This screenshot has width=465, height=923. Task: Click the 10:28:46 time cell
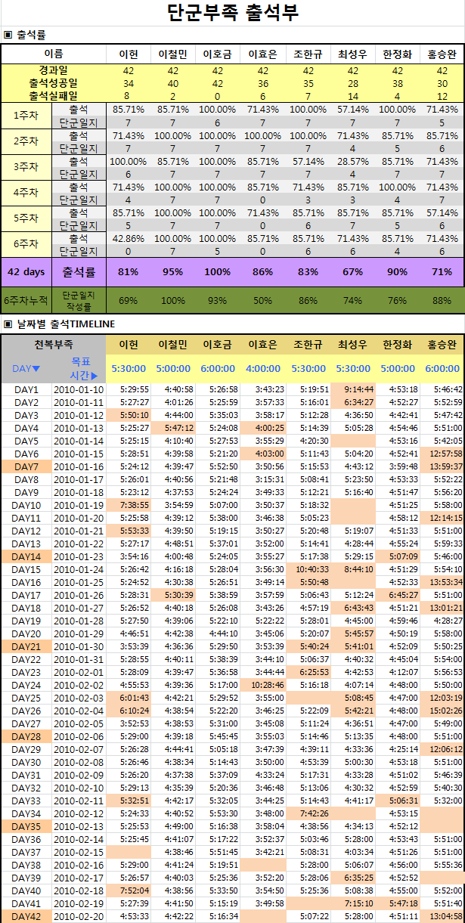point(262,685)
